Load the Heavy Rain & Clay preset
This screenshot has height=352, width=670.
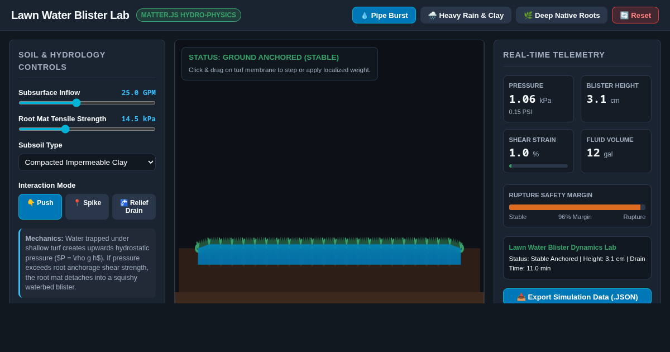(466, 15)
